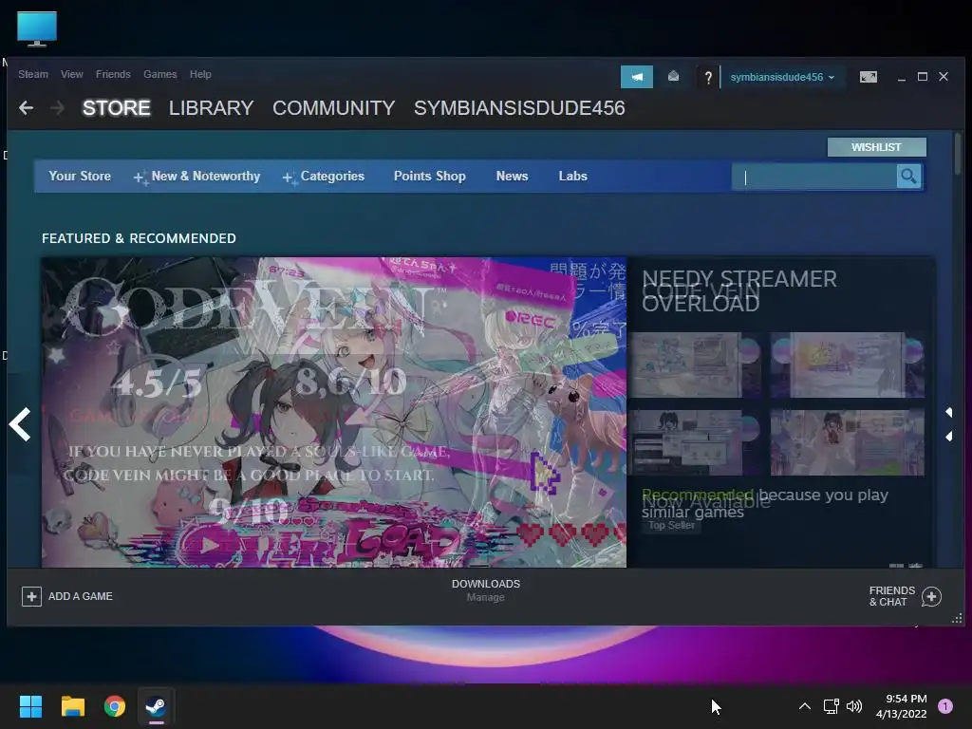Click the WISHLIST button

[876, 147]
